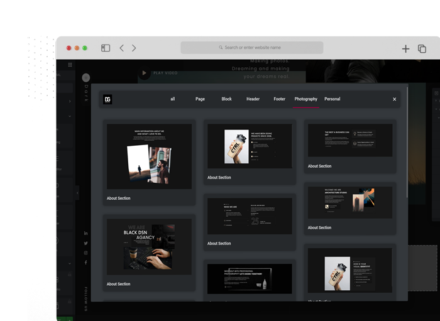Show all templates with the 'all' tab

[173, 99]
